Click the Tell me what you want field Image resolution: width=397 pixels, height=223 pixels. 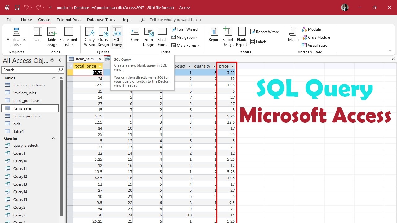click(x=175, y=20)
